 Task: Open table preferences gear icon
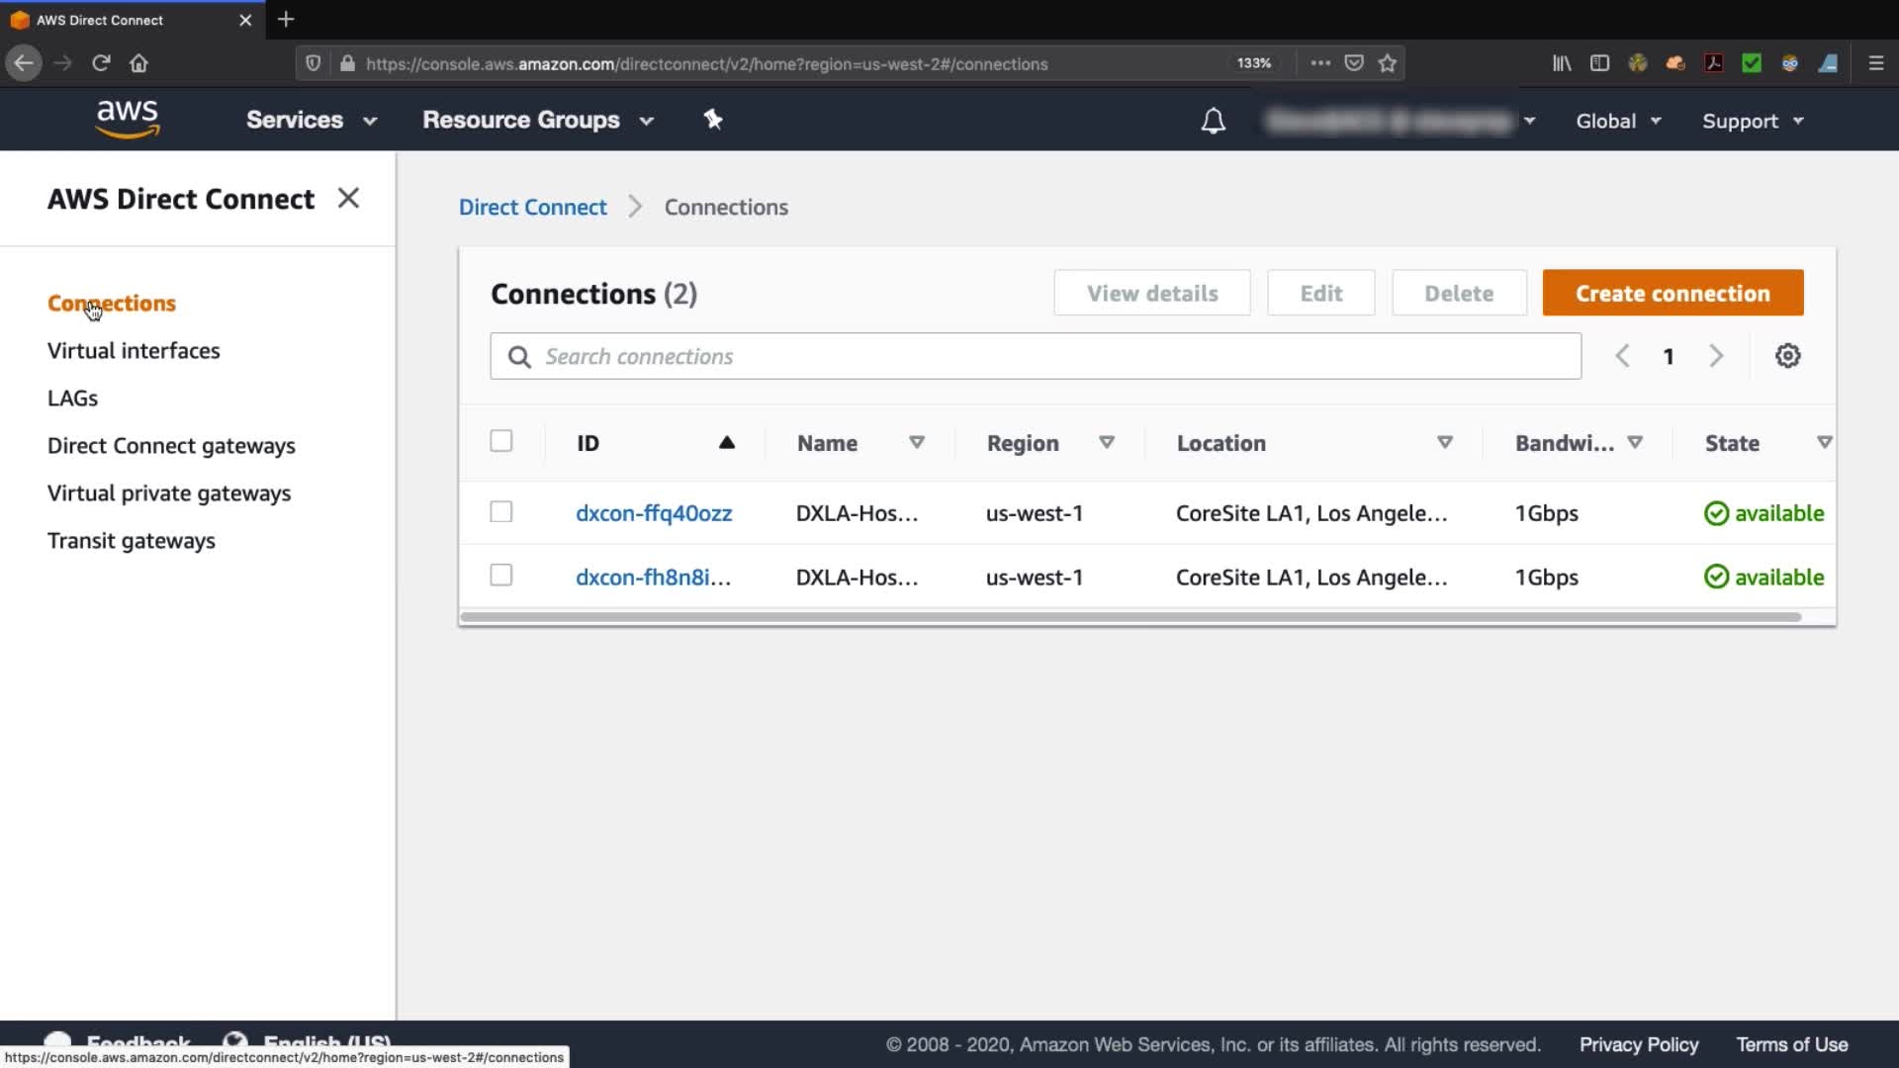click(1787, 356)
